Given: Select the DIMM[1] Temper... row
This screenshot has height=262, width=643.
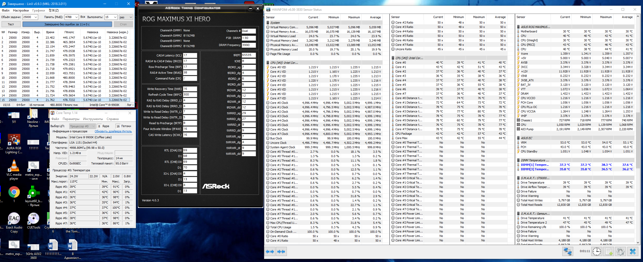Looking at the screenshot, I should 575,165.
